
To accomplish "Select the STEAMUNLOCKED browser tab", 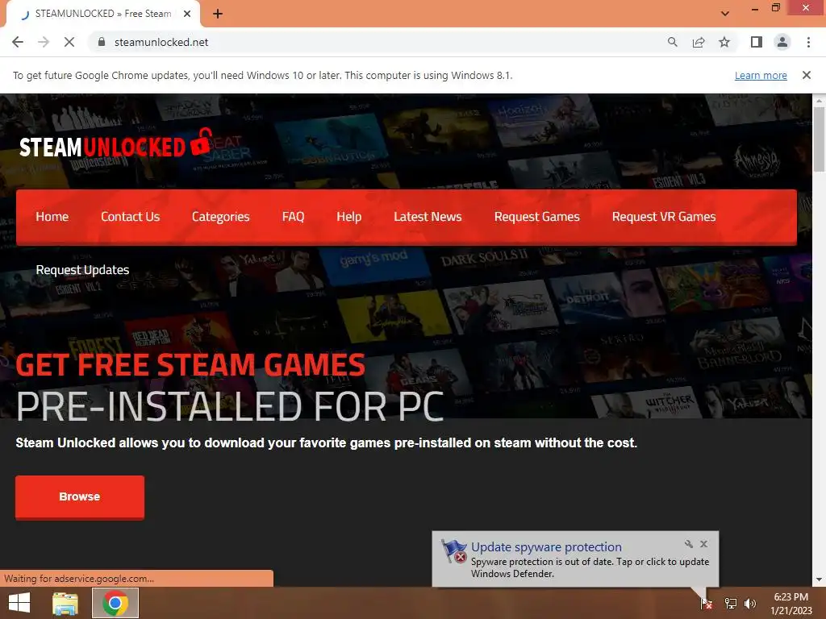I will [102, 14].
